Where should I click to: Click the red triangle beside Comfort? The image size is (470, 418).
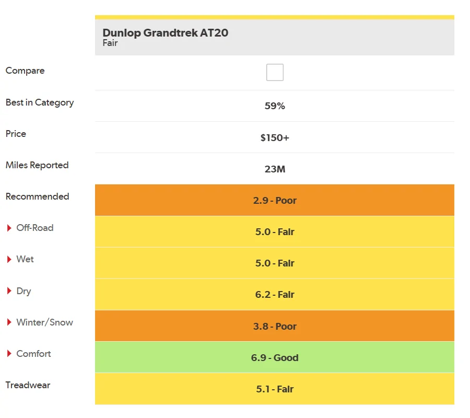click(x=9, y=354)
